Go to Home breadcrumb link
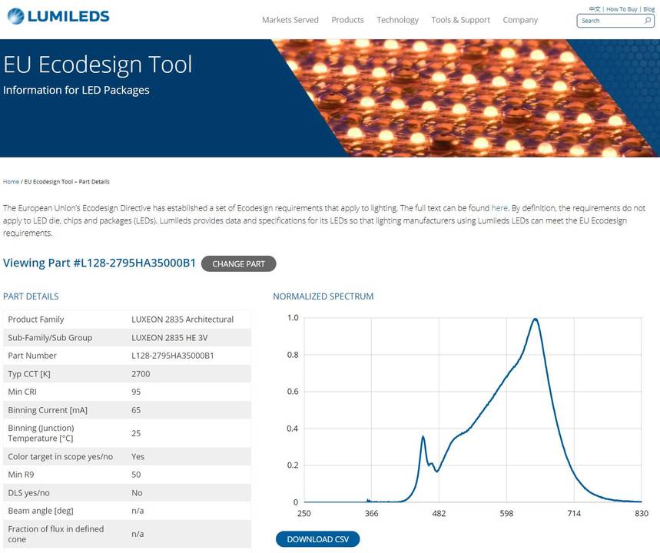The image size is (660, 553). [11, 181]
